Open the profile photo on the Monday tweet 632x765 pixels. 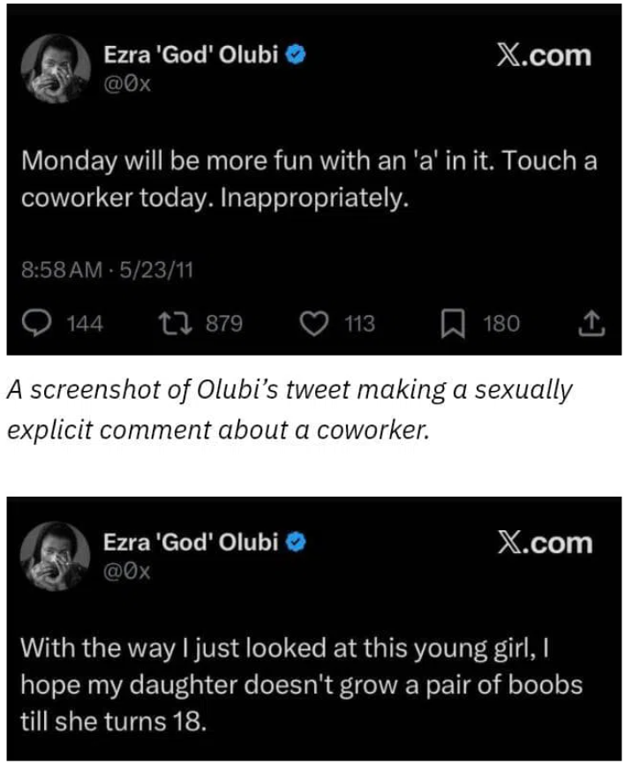tap(58, 69)
